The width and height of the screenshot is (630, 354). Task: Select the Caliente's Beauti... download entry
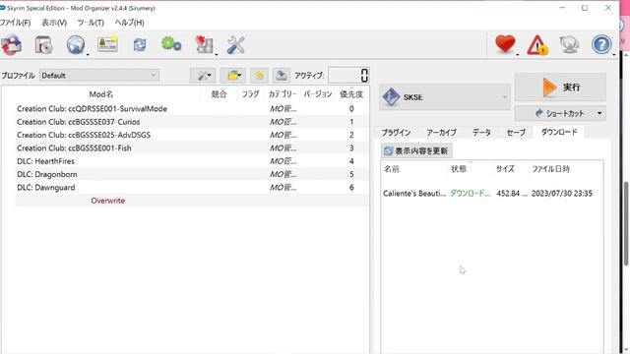(492, 194)
